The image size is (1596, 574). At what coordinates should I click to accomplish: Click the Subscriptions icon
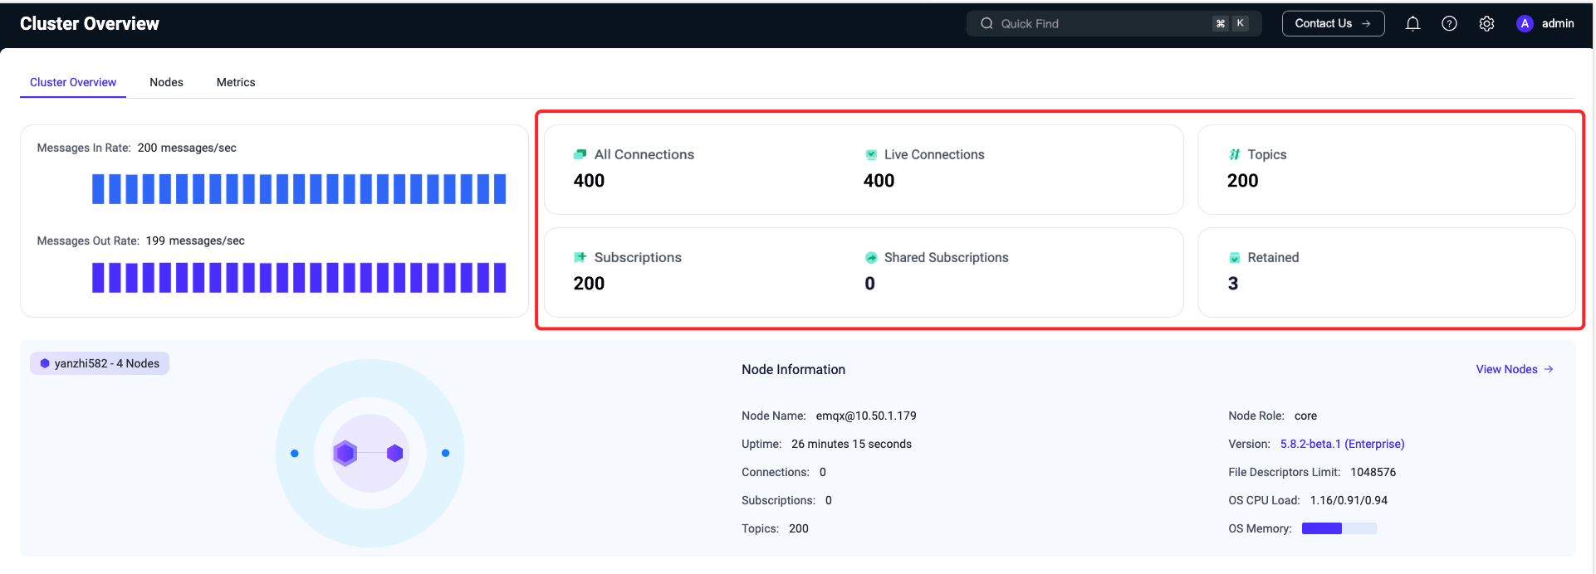(x=580, y=257)
